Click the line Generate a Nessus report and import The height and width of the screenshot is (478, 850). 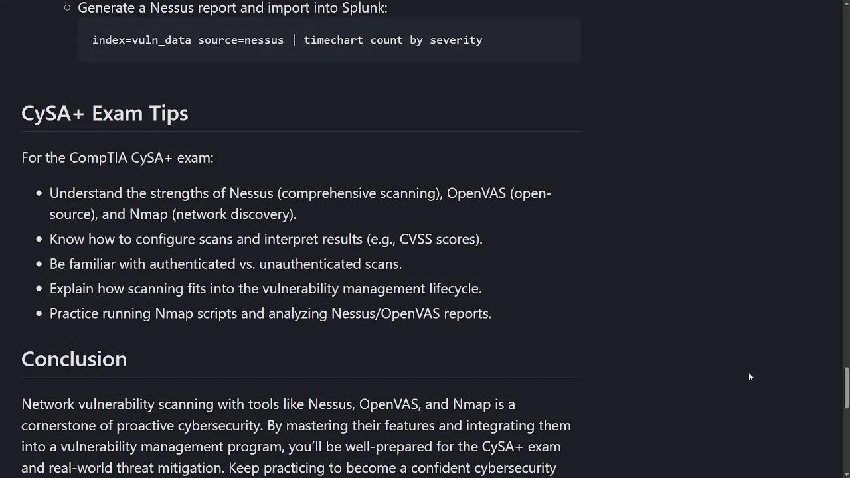(232, 8)
